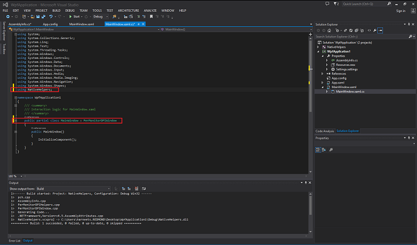The width and height of the screenshot is (417, 245).
Task: Click the Output panel horizontal scrollbar
Action: (158, 236)
